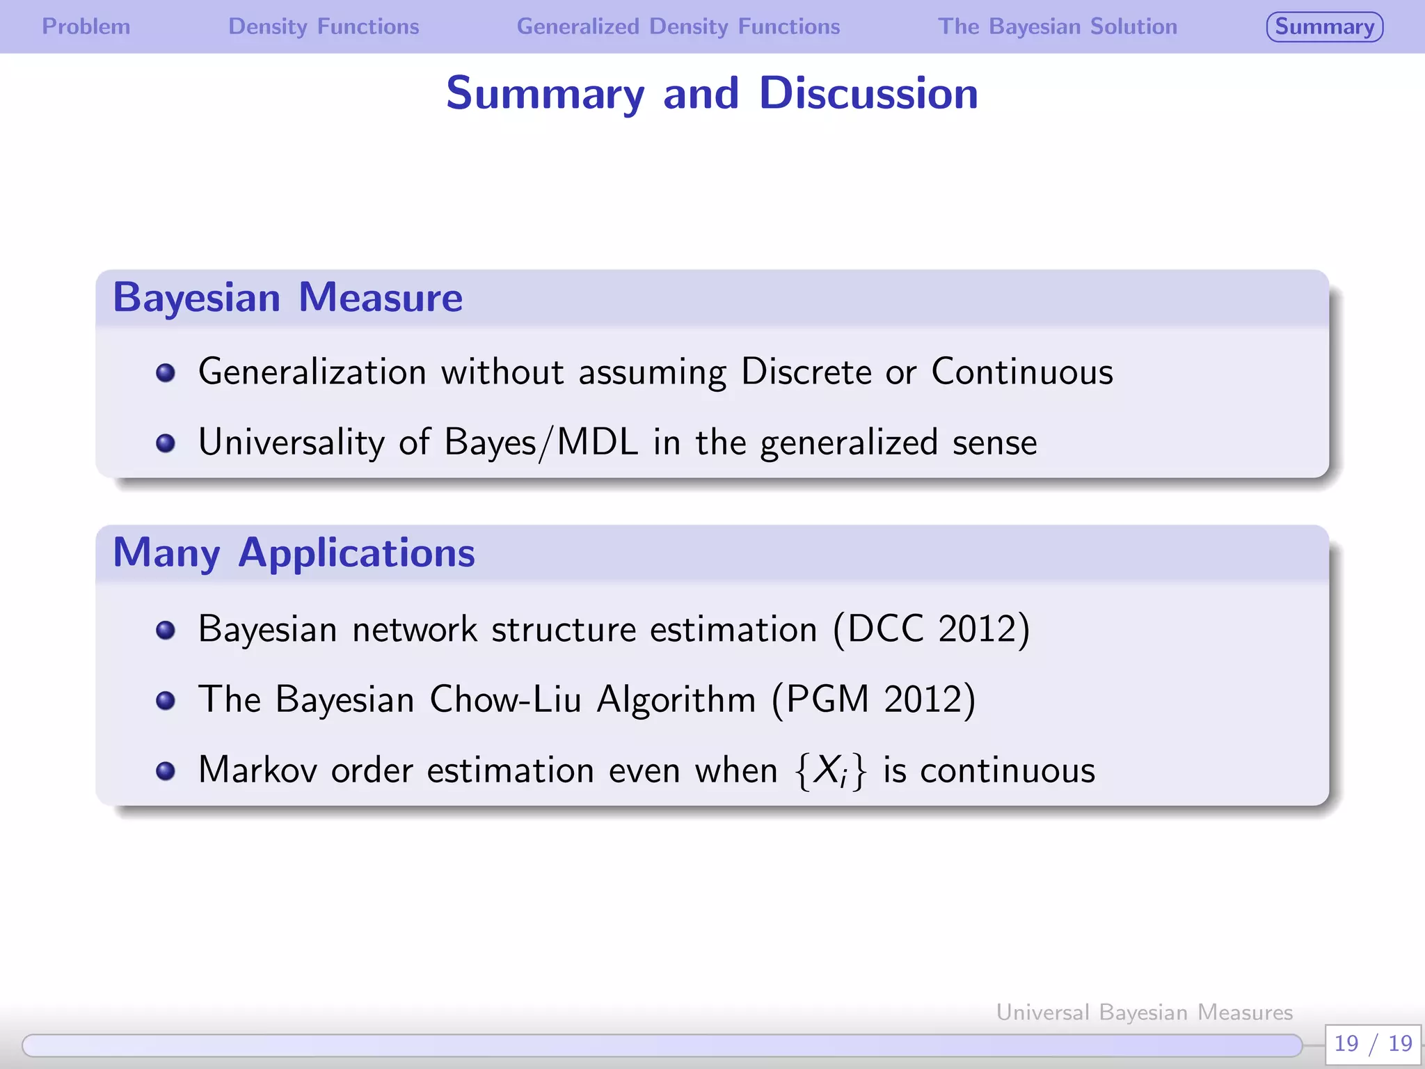Image resolution: width=1425 pixels, height=1069 pixels.
Task: Click bullet beside 'Generalization without assuming'
Action: tap(166, 373)
